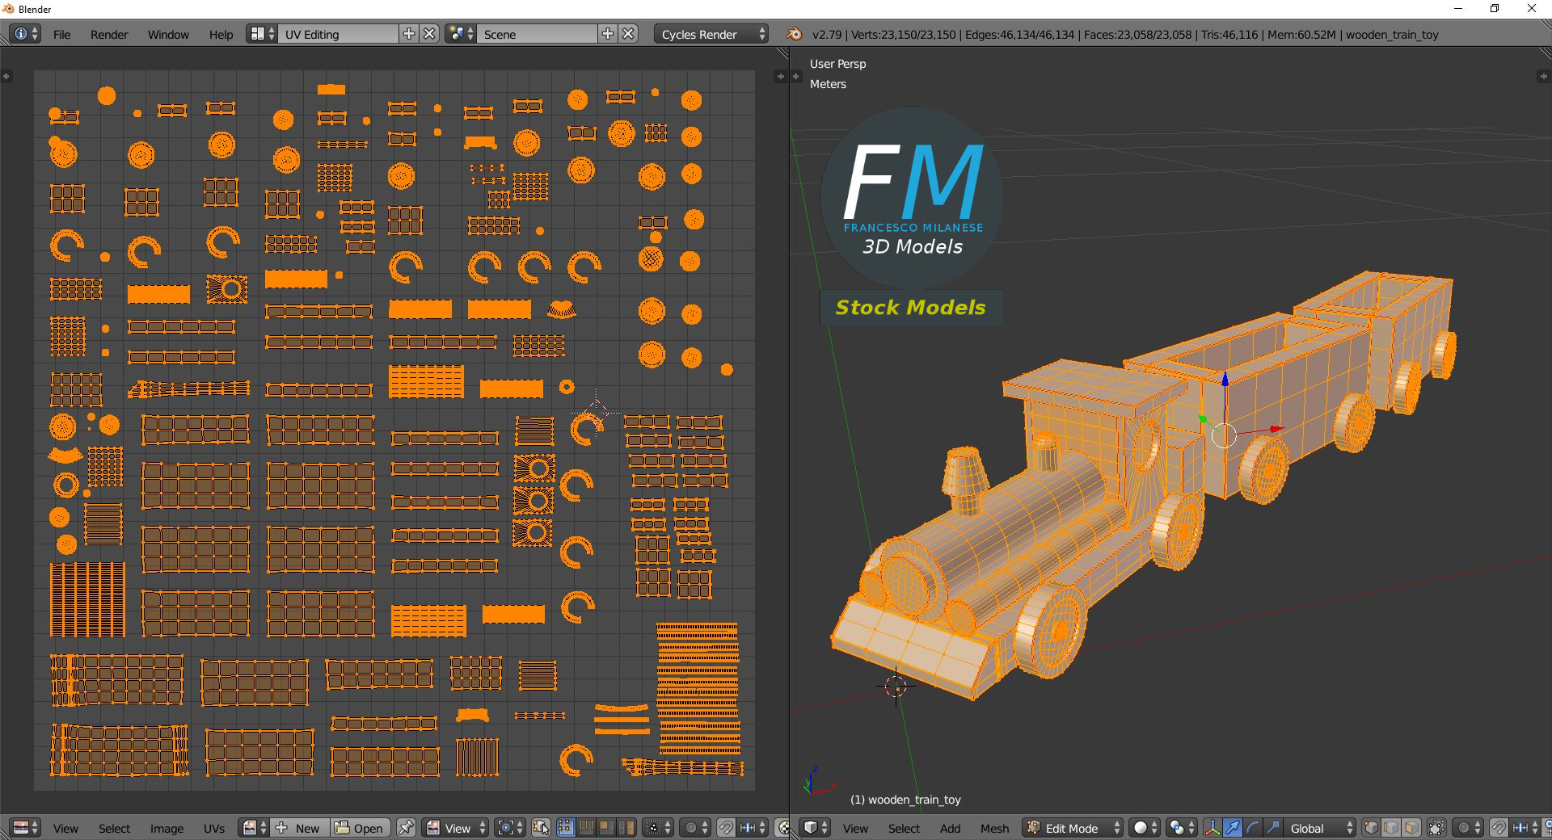Open the viewport shading dropdown

click(1145, 828)
